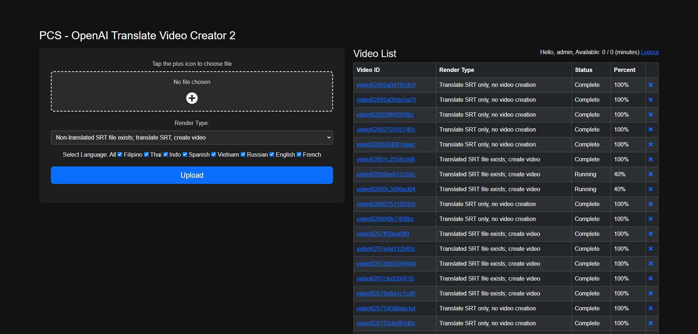This screenshot has height=334, width=698.
Task: Cancel running video62880ee612cb2c via X icon
Action: tap(651, 174)
